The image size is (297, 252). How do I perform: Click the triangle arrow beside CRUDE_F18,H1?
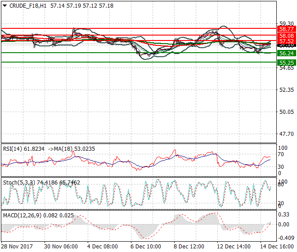[5, 6]
